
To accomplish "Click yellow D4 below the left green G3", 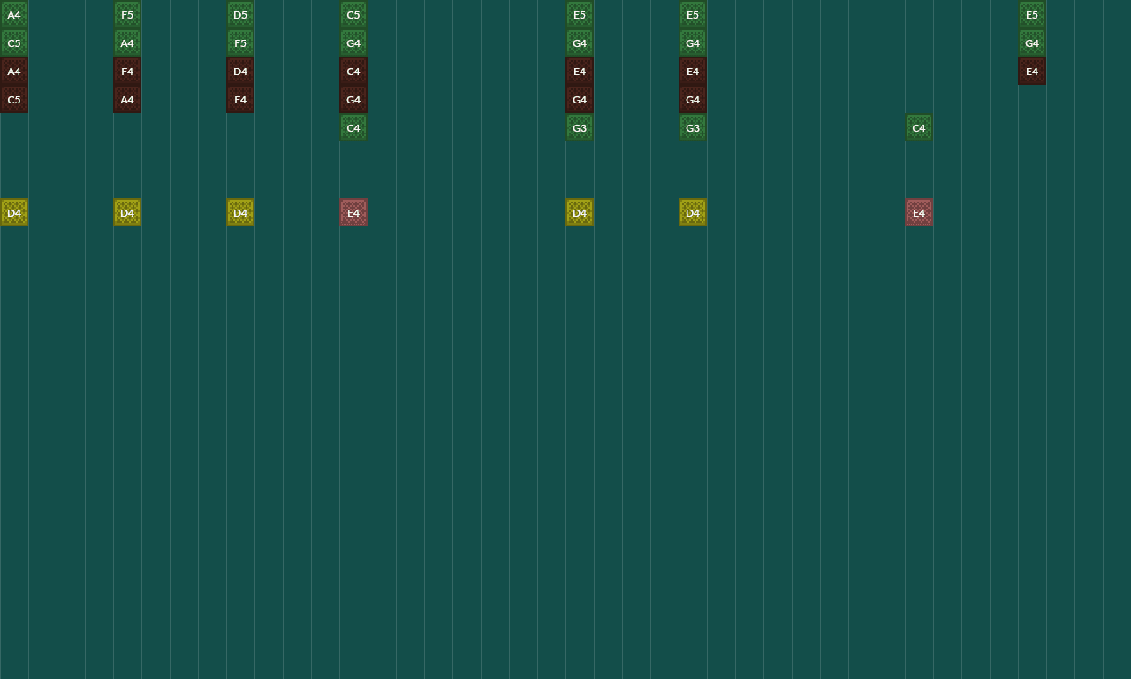I will (580, 212).
